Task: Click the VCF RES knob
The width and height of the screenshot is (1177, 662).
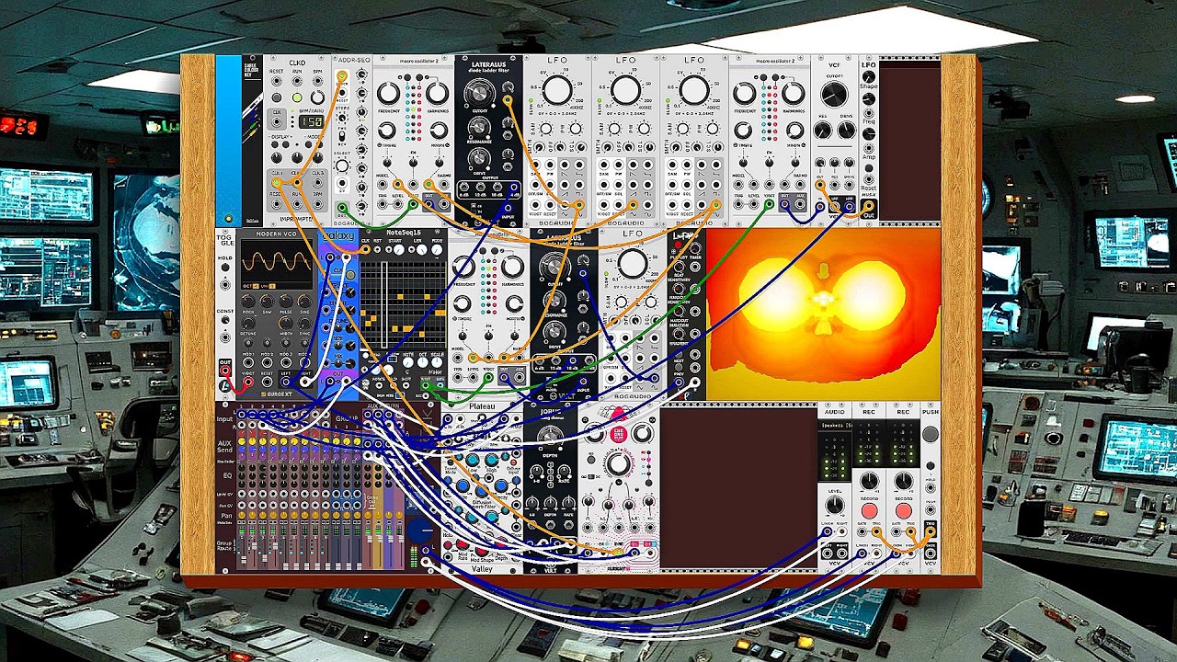Action: [x=822, y=130]
